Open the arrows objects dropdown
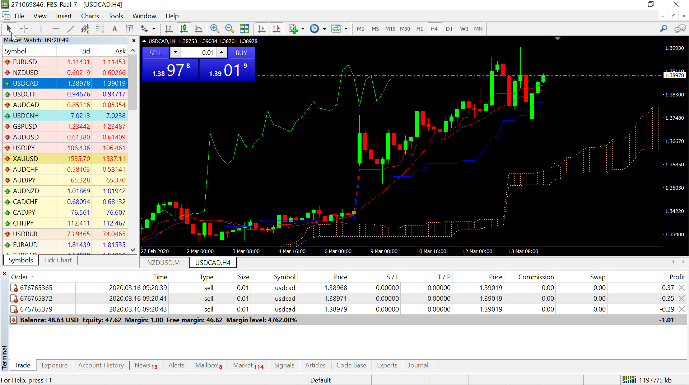The width and height of the screenshot is (689, 385). pyautogui.click(x=154, y=29)
